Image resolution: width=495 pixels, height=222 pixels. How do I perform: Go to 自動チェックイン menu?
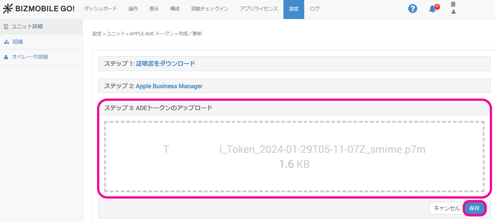coord(210,9)
